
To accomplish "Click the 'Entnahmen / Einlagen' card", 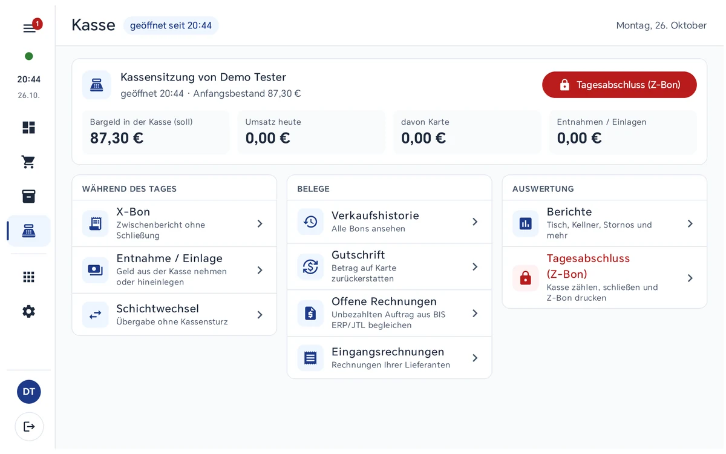I will point(623,132).
